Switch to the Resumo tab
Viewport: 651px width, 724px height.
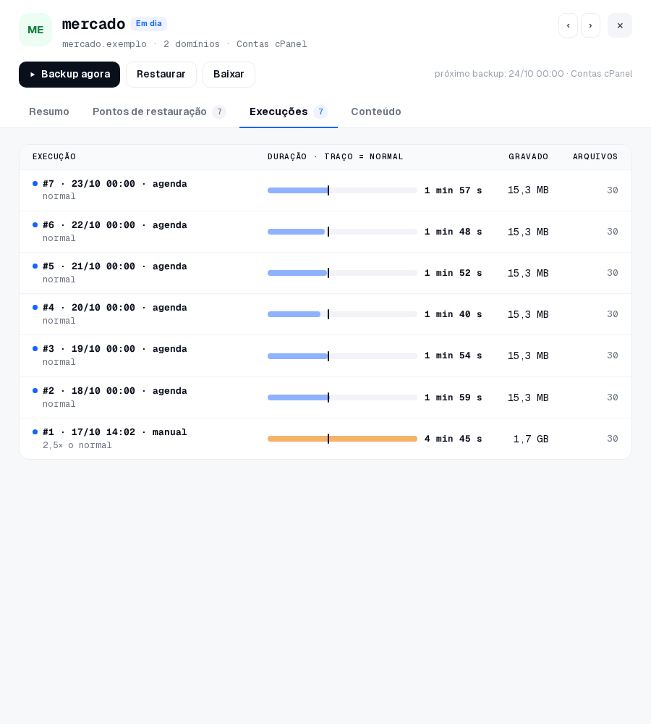tap(49, 111)
